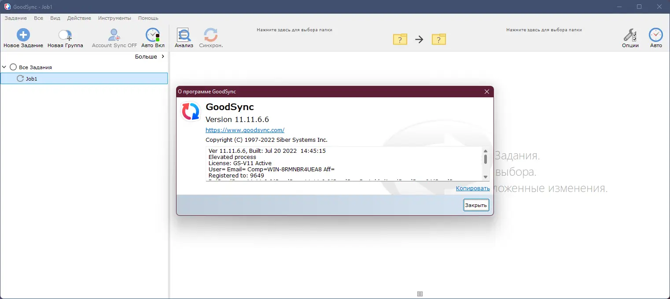670x299 pixels.
Task: Toggle Авто Вкл clock icon
Action: [x=153, y=35]
